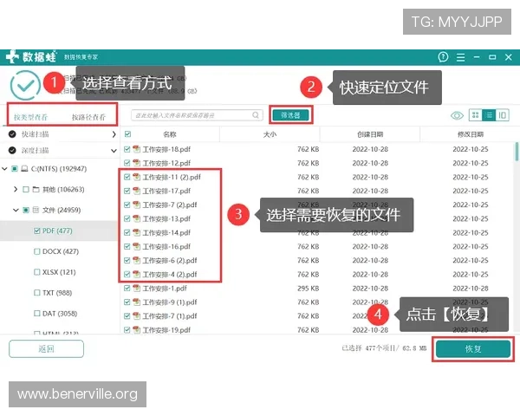Click the 数据蛙 app logo
The height and width of the screenshot is (416, 520).
31,56
